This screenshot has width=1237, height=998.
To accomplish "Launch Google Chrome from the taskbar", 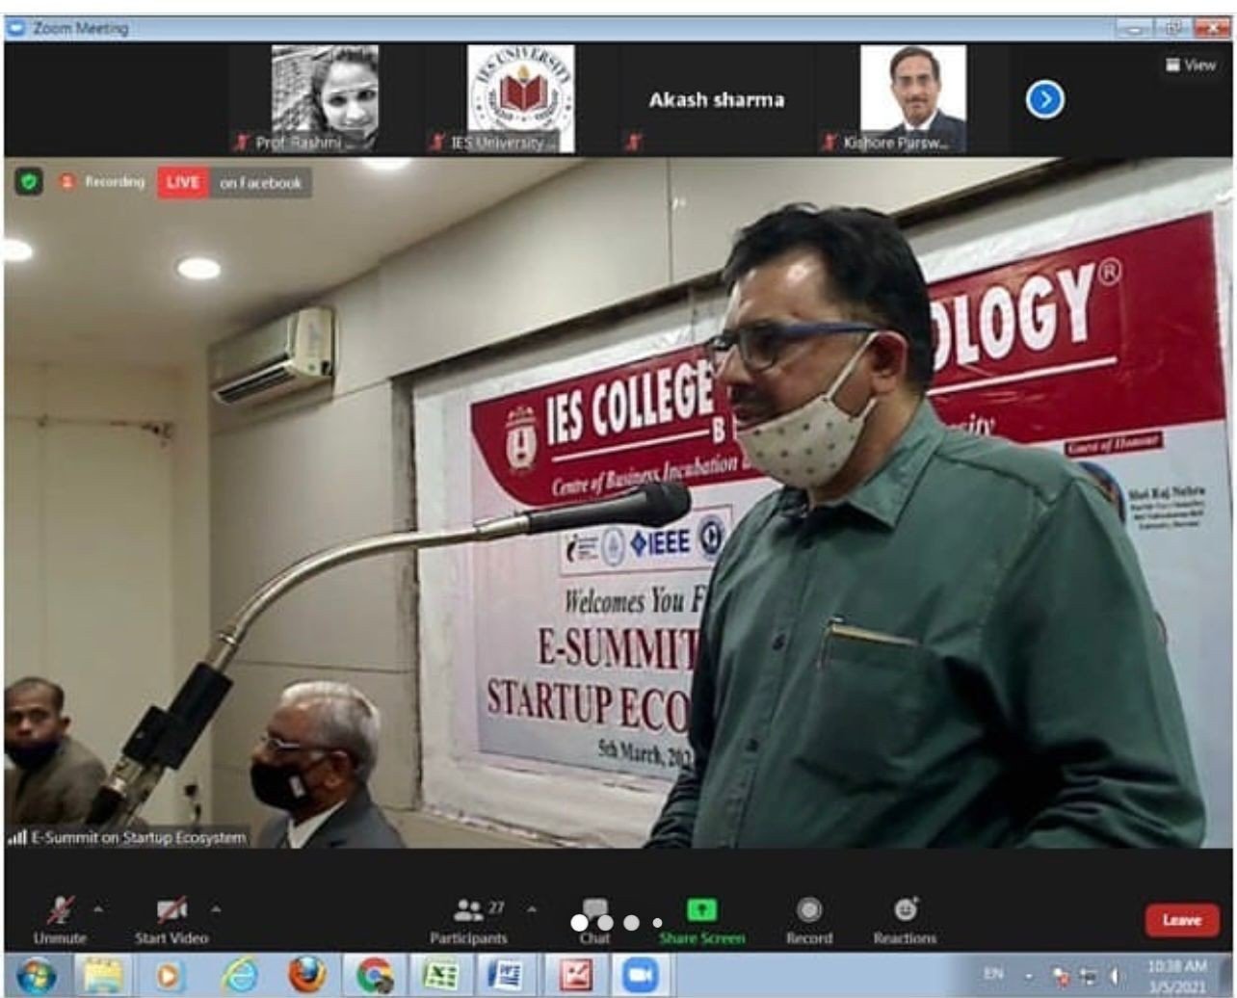I will click(x=375, y=976).
